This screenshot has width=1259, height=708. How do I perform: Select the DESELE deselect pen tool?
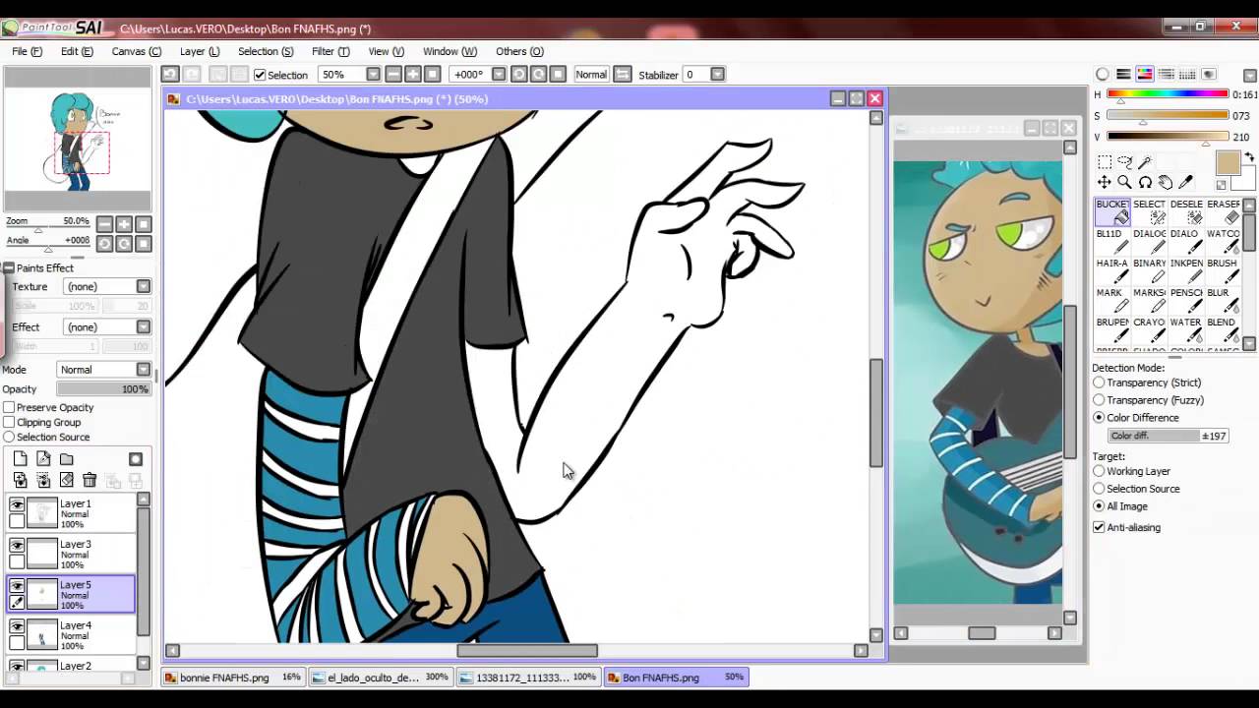1186,211
